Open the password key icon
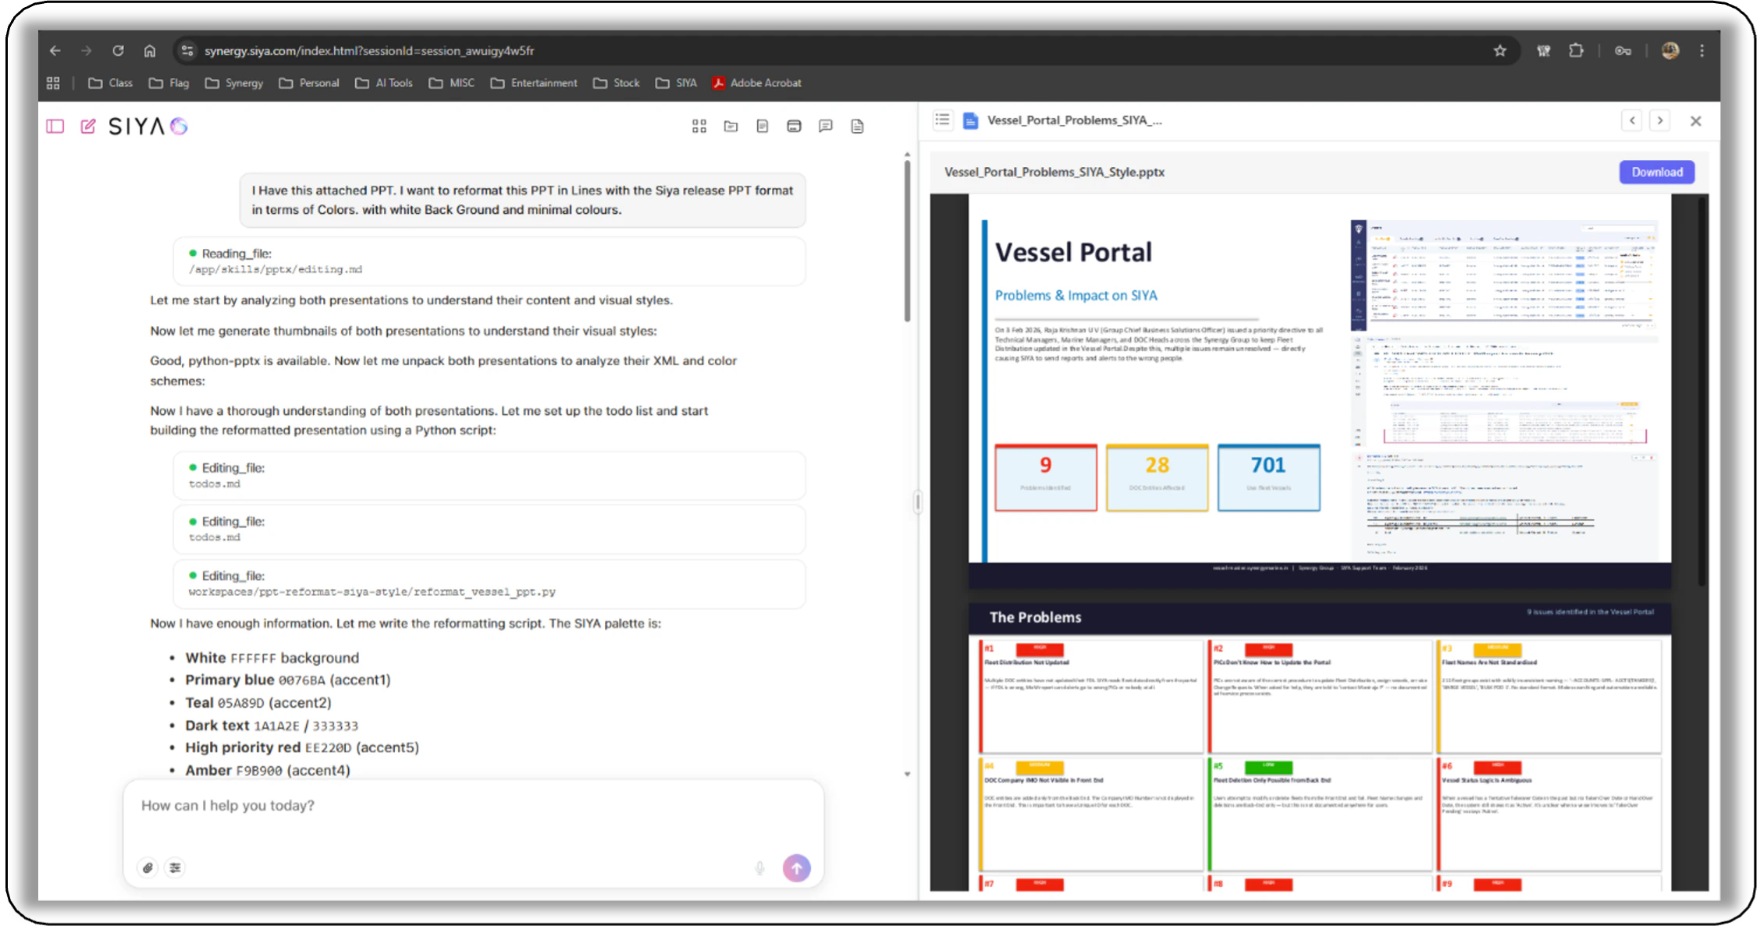This screenshot has width=1760, height=933. (1623, 51)
